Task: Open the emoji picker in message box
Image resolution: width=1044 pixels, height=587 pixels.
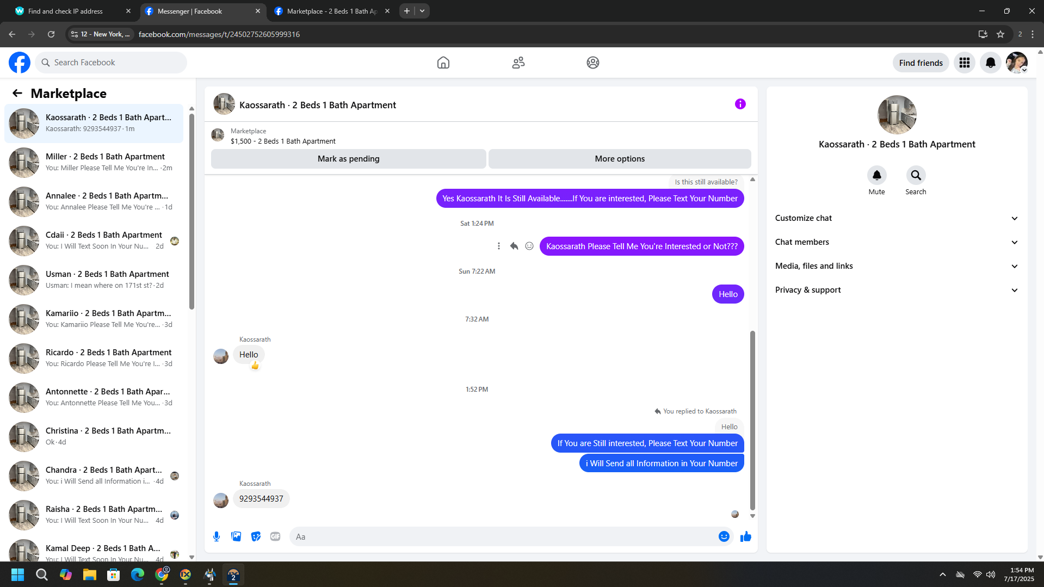Action: pyautogui.click(x=724, y=536)
